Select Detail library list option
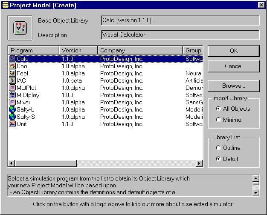 (x=219, y=159)
